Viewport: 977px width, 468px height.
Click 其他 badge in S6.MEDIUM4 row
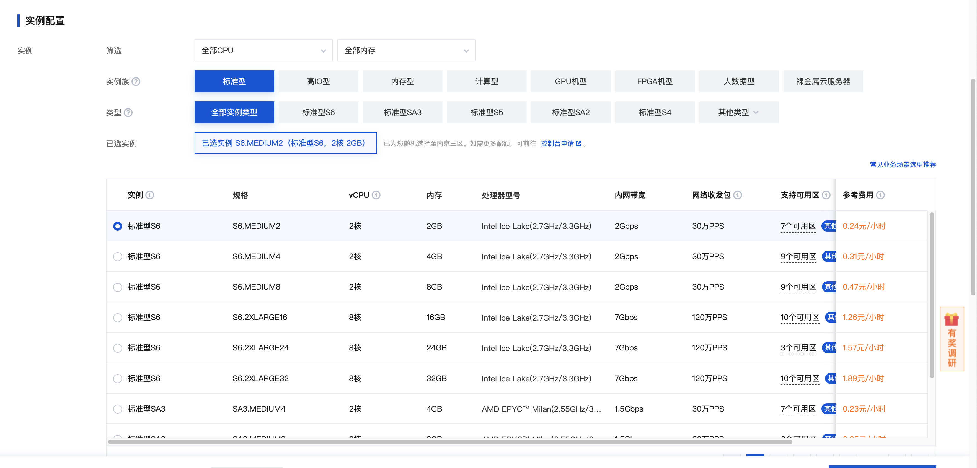click(829, 257)
